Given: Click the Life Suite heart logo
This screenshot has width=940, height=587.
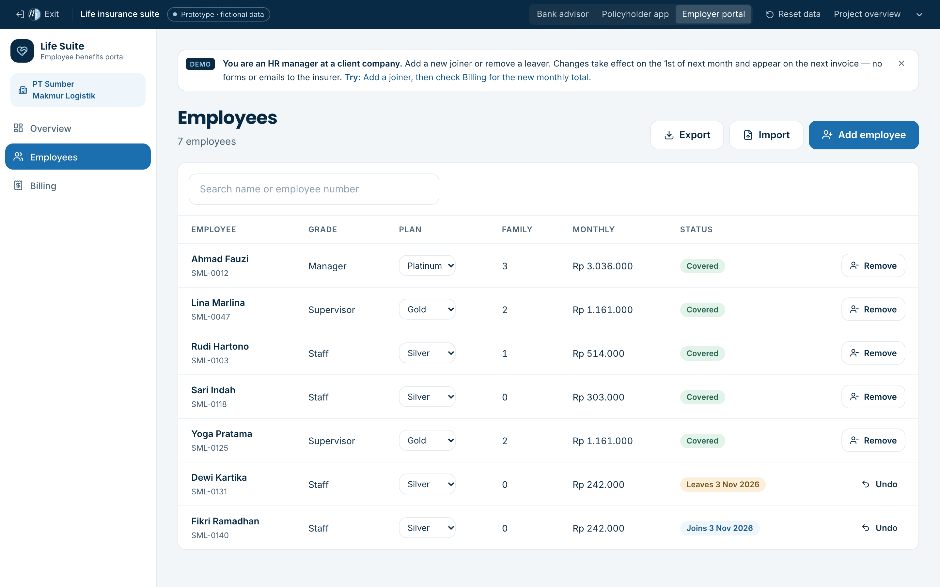Looking at the screenshot, I should click(22, 51).
